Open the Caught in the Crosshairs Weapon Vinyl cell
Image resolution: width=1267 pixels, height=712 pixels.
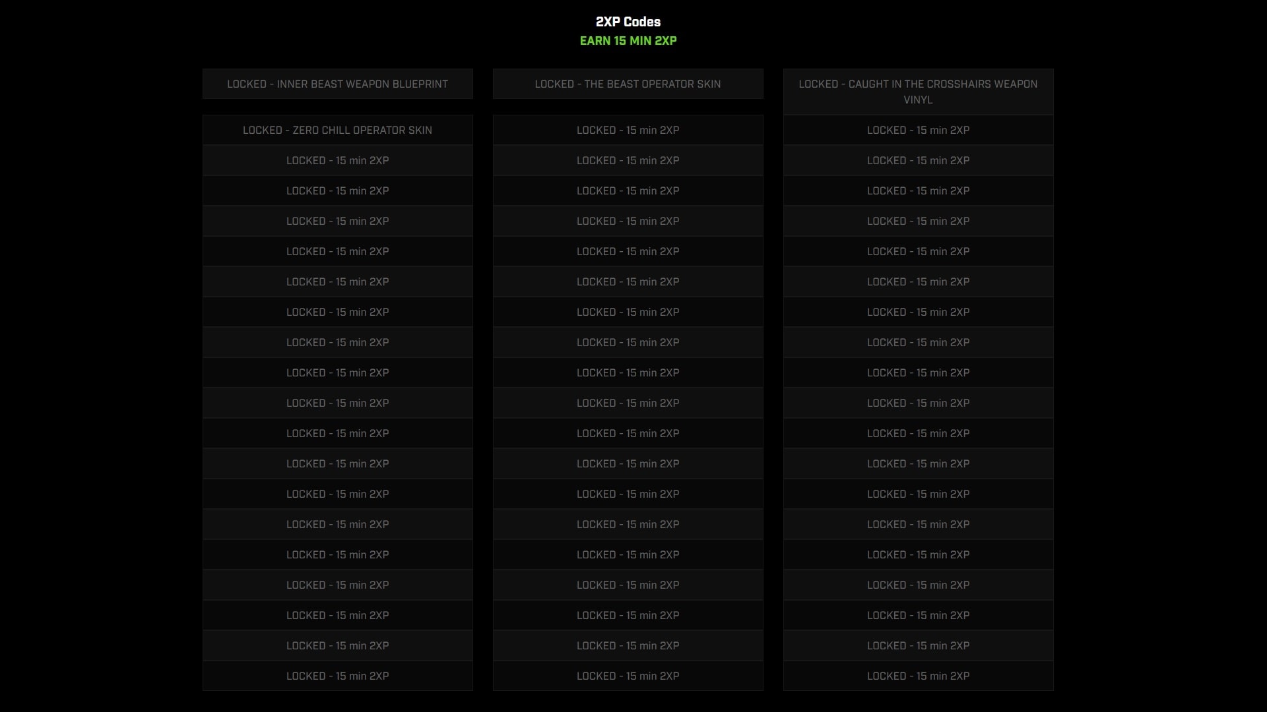click(918, 92)
